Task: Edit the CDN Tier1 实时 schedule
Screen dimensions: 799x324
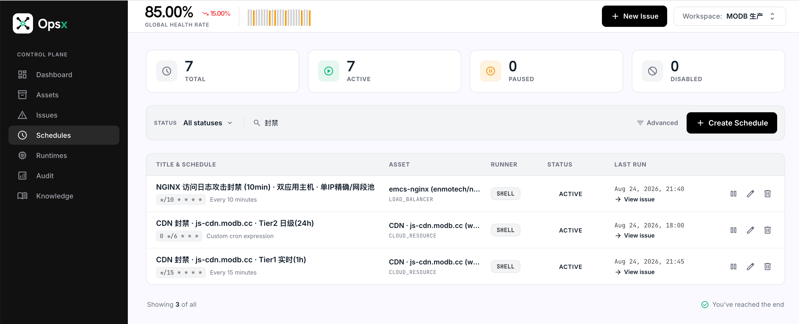Action: click(750, 266)
